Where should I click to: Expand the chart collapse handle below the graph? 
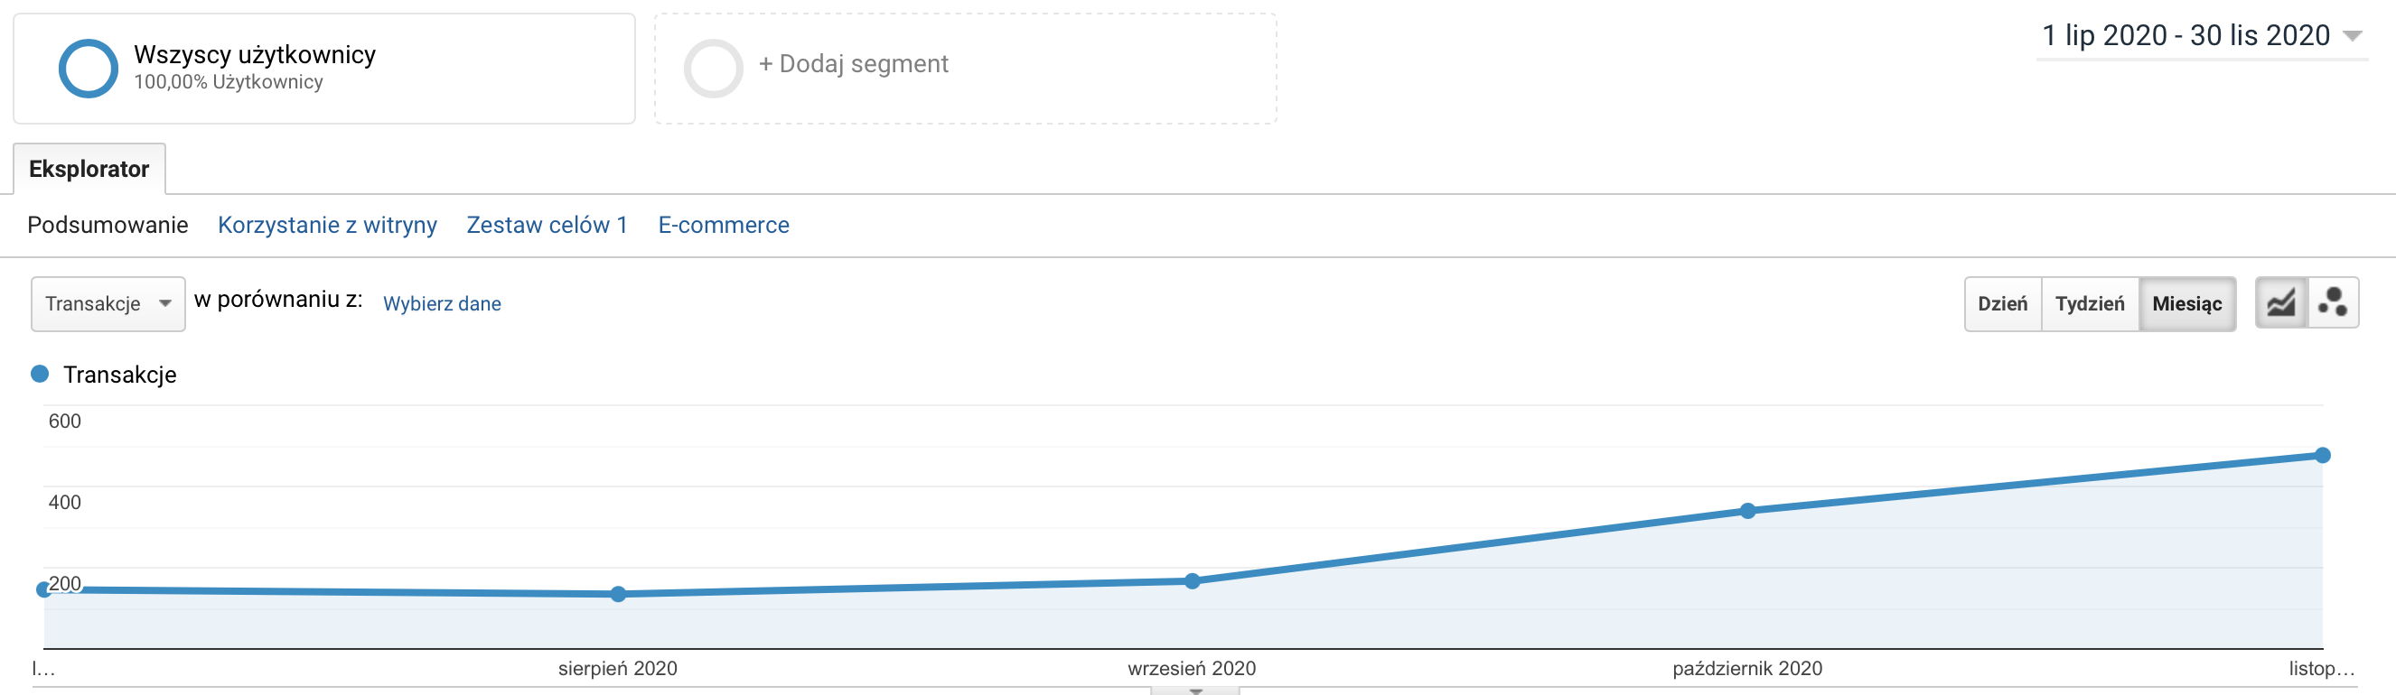[x=1195, y=690]
